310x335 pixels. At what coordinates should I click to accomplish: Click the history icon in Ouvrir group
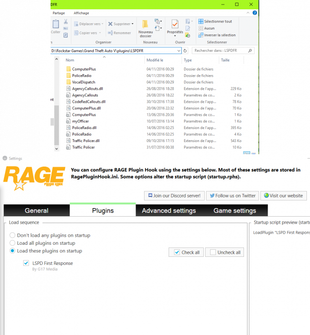(x=188, y=35)
